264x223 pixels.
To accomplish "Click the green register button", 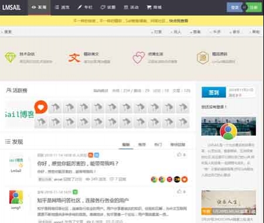I will [x=253, y=8].
